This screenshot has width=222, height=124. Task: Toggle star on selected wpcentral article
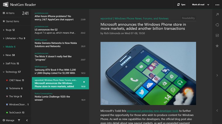tap(84, 82)
